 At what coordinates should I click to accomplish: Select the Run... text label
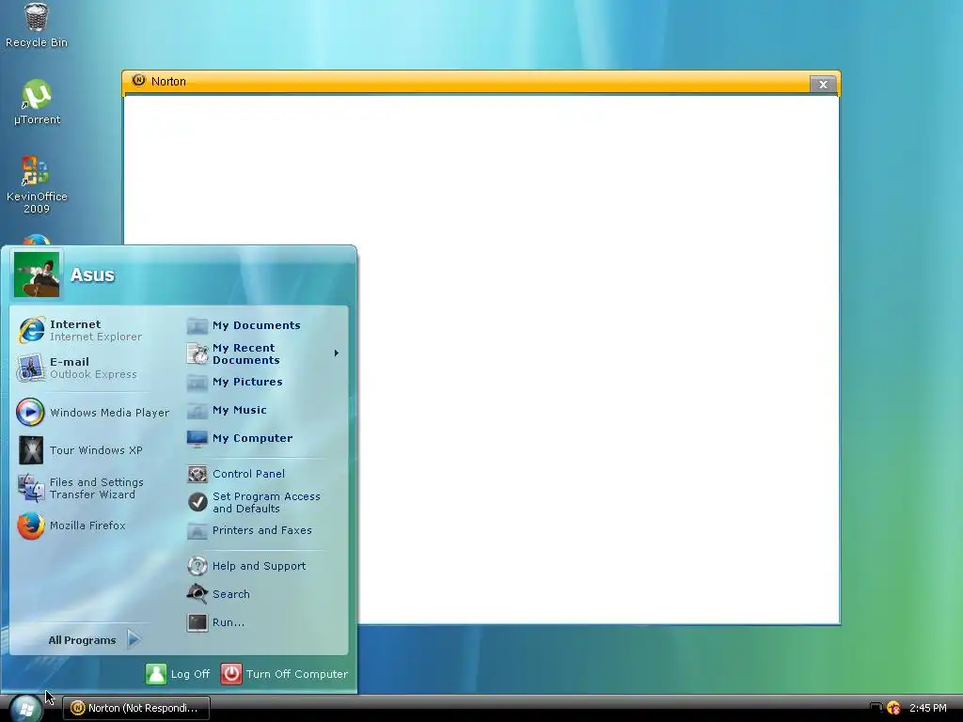pos(229,622)
